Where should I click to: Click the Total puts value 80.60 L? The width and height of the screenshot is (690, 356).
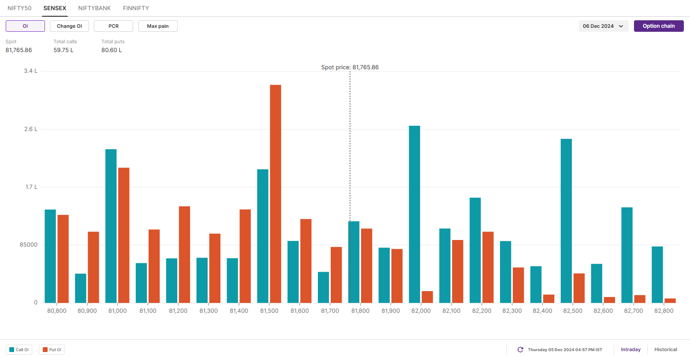(x=112, y=50)
